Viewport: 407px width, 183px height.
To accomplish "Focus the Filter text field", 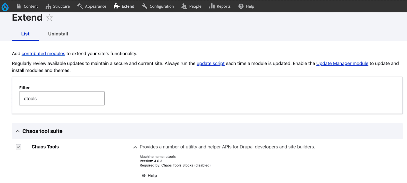I will click(62, 98).
